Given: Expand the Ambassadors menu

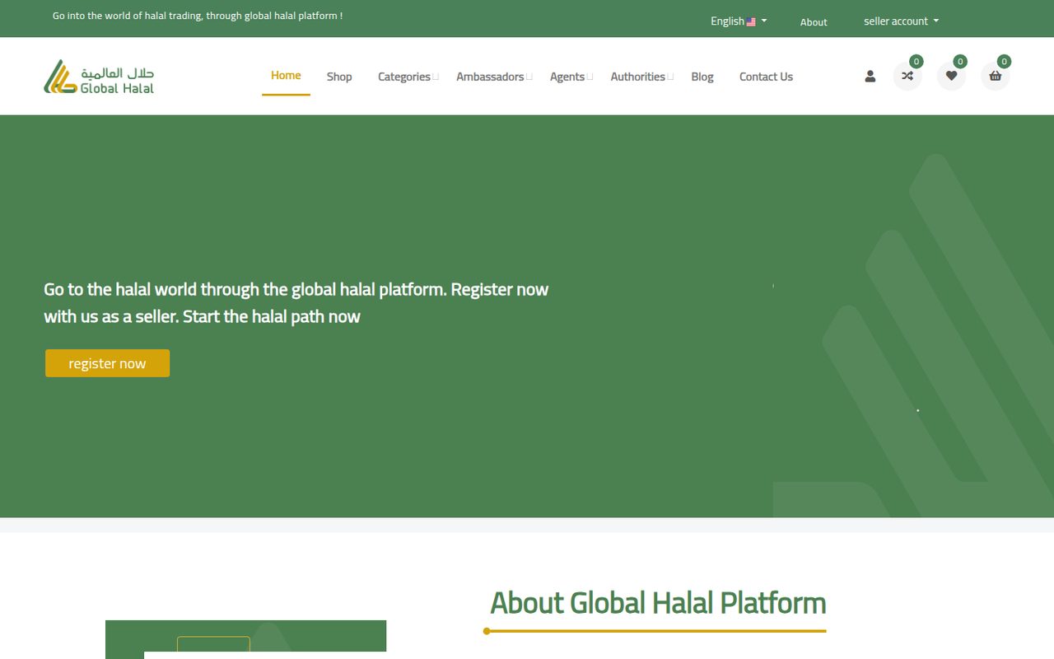Looking at the screenshot, I should click(494, 77).
